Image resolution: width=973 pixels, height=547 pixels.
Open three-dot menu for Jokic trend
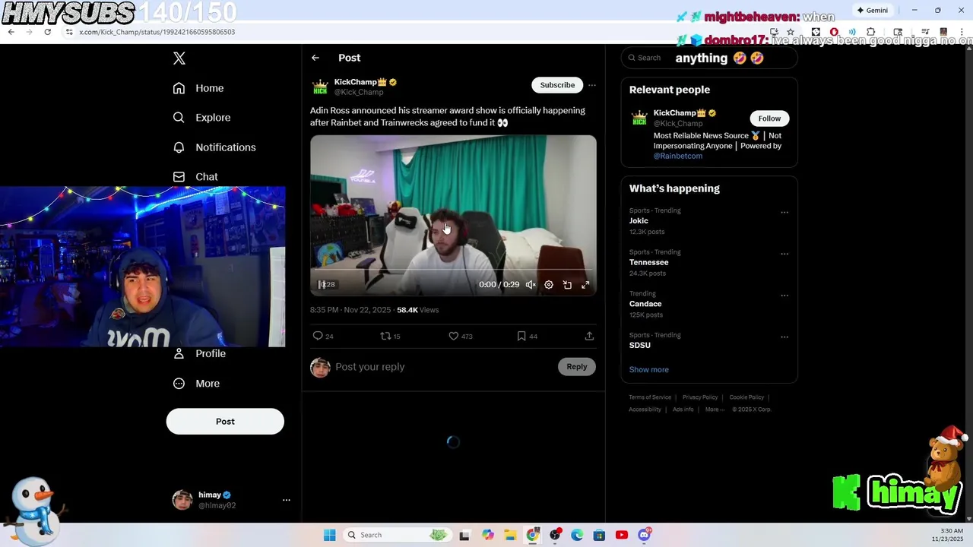(x=784, y=213)
